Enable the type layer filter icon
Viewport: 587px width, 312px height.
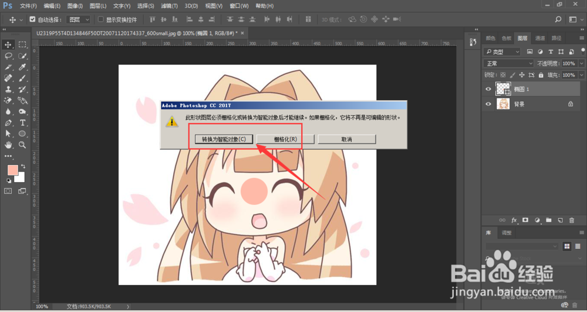551,52
